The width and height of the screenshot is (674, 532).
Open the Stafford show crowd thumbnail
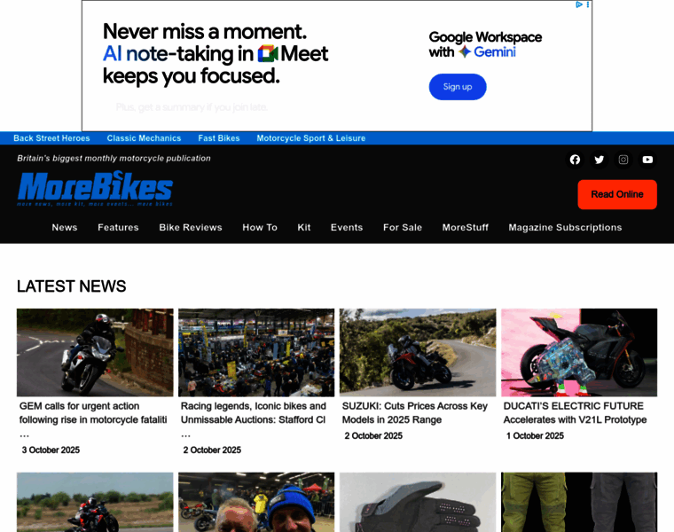click(x=256, y=352)
